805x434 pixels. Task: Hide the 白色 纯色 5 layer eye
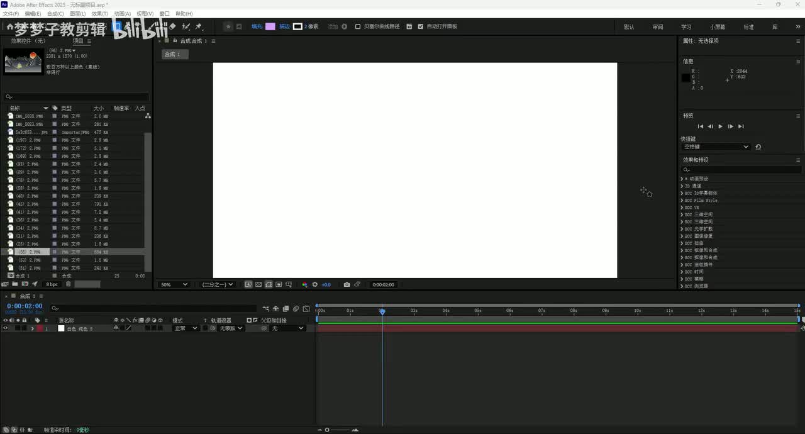pyautogui.click(x=6, y=328)
